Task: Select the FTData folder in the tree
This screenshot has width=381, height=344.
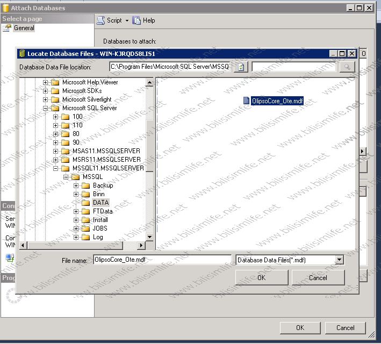Action: coord(103,211)
